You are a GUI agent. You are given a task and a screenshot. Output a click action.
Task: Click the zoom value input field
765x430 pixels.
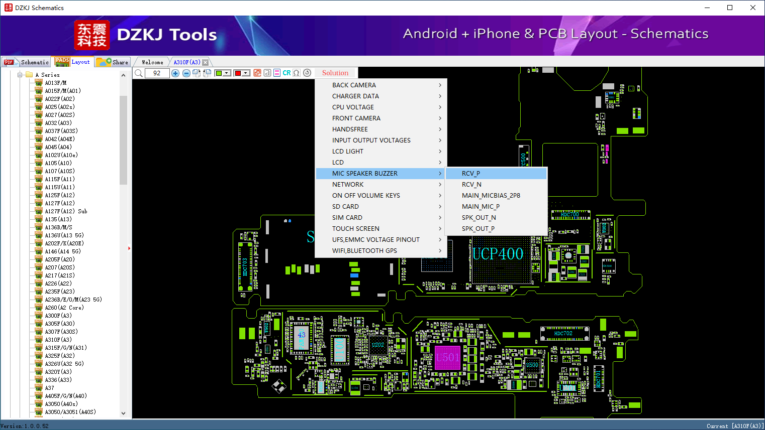[157, 73]
